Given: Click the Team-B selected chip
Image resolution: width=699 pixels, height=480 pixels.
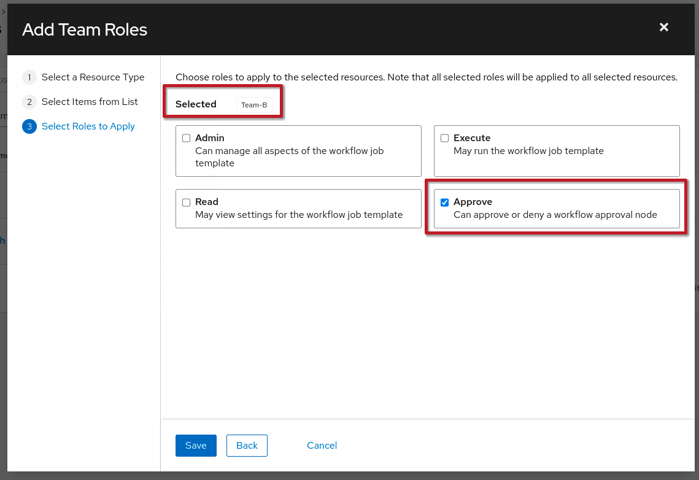Looking at the screenshot, I should click(x=254, y=105).
